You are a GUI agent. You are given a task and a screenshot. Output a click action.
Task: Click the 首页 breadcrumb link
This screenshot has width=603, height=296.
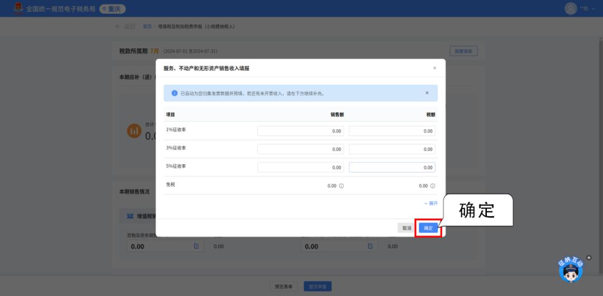coord(147,26)
